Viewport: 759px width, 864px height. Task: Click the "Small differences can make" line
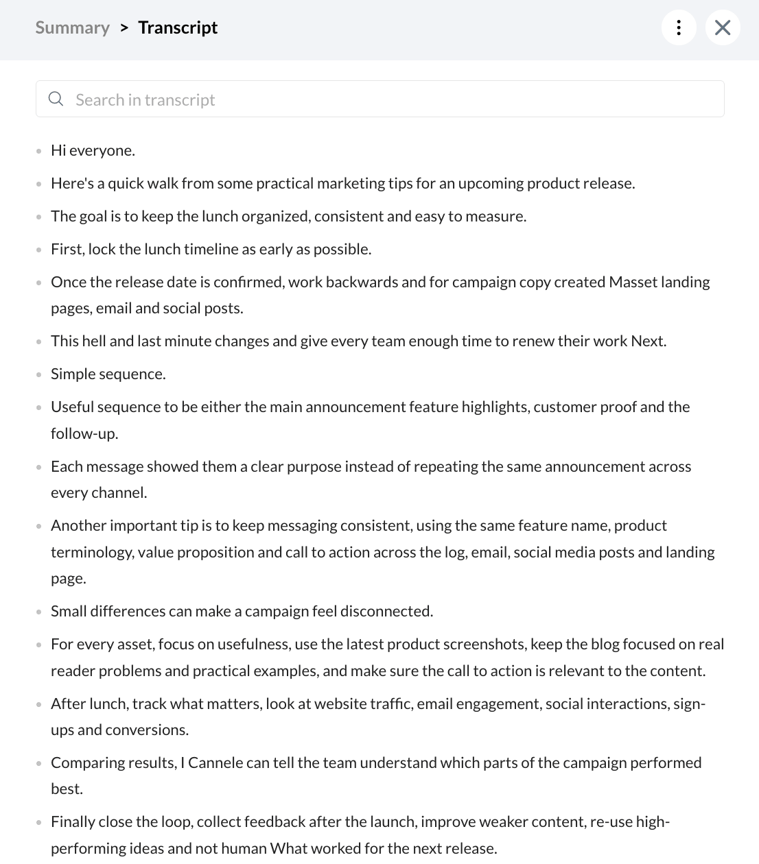tap(242, 611)
